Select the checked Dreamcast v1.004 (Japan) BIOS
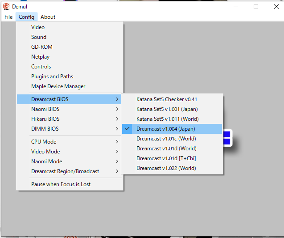Screen dimensions: 284x238 (x=172, y=129)
